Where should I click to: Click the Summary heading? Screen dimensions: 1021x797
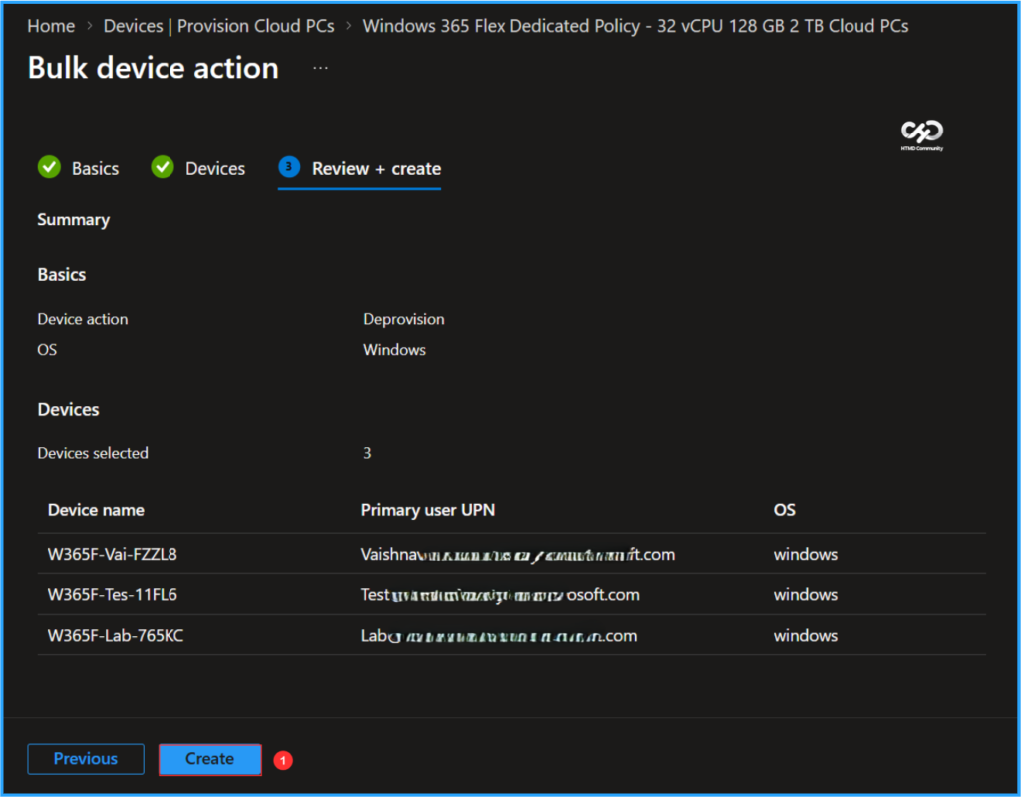[73, 220]
